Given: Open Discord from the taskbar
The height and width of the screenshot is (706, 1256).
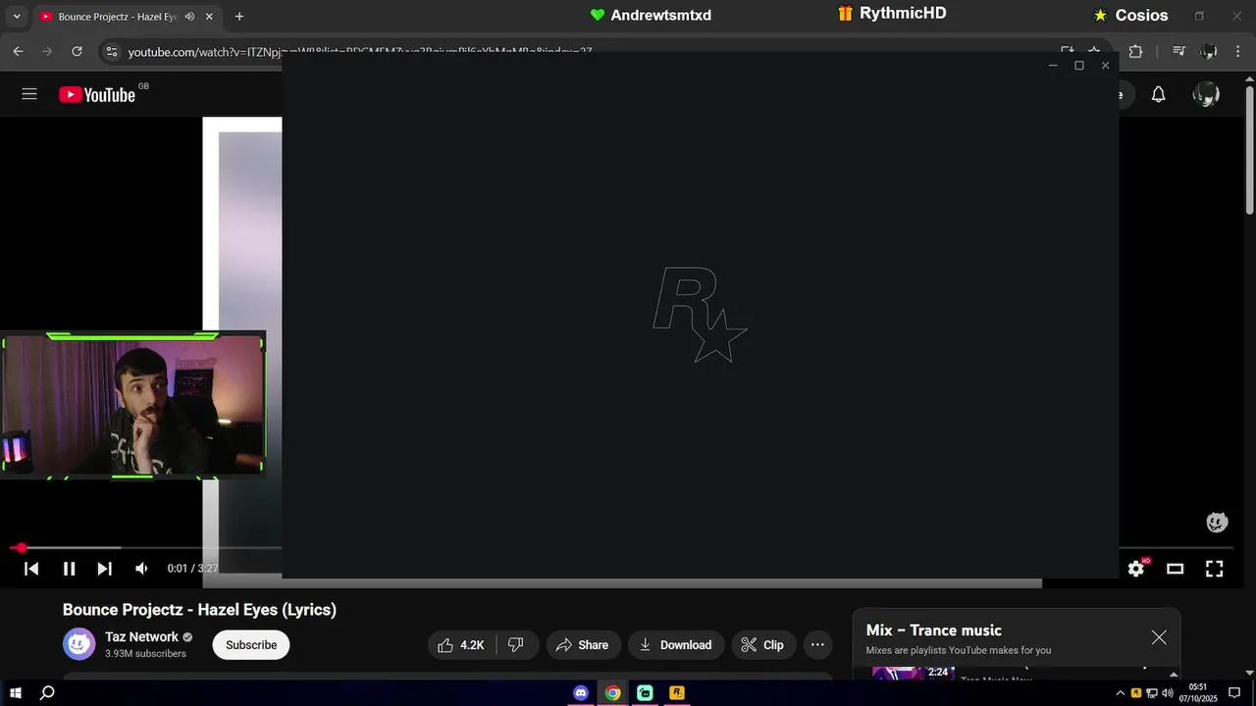Looking at the screenshot, I should (581, 692).
